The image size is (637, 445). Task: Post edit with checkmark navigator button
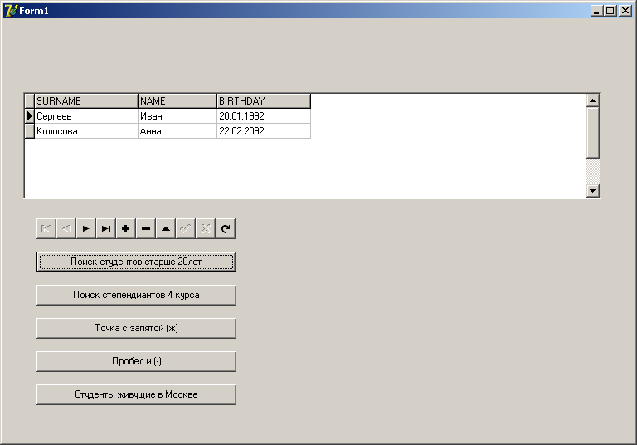click(186, 228)
